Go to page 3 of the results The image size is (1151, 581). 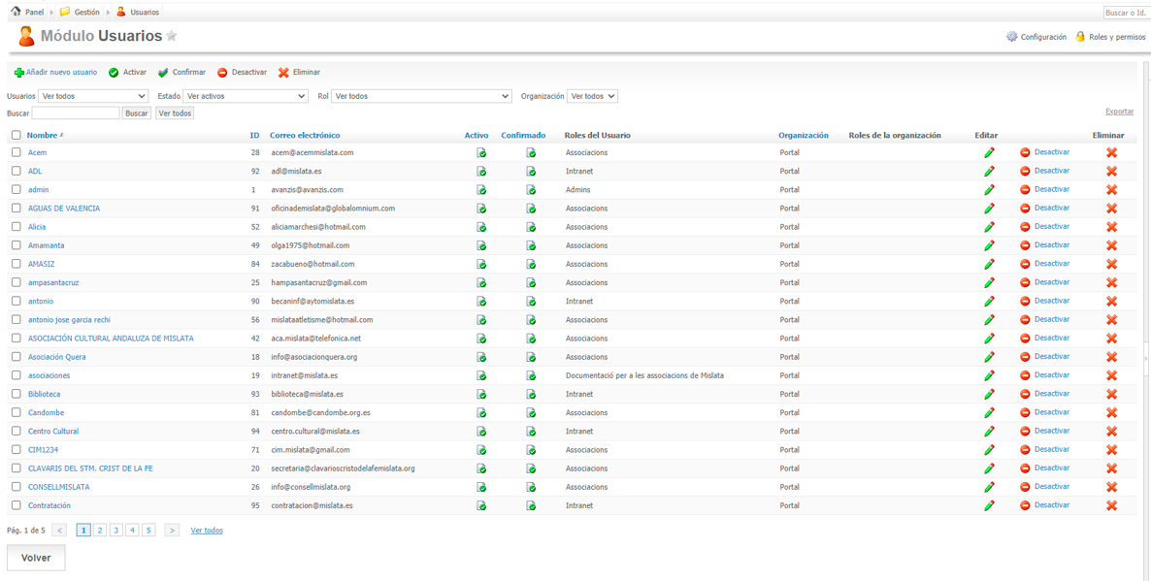pyautogui.click(x=116, y=531)
